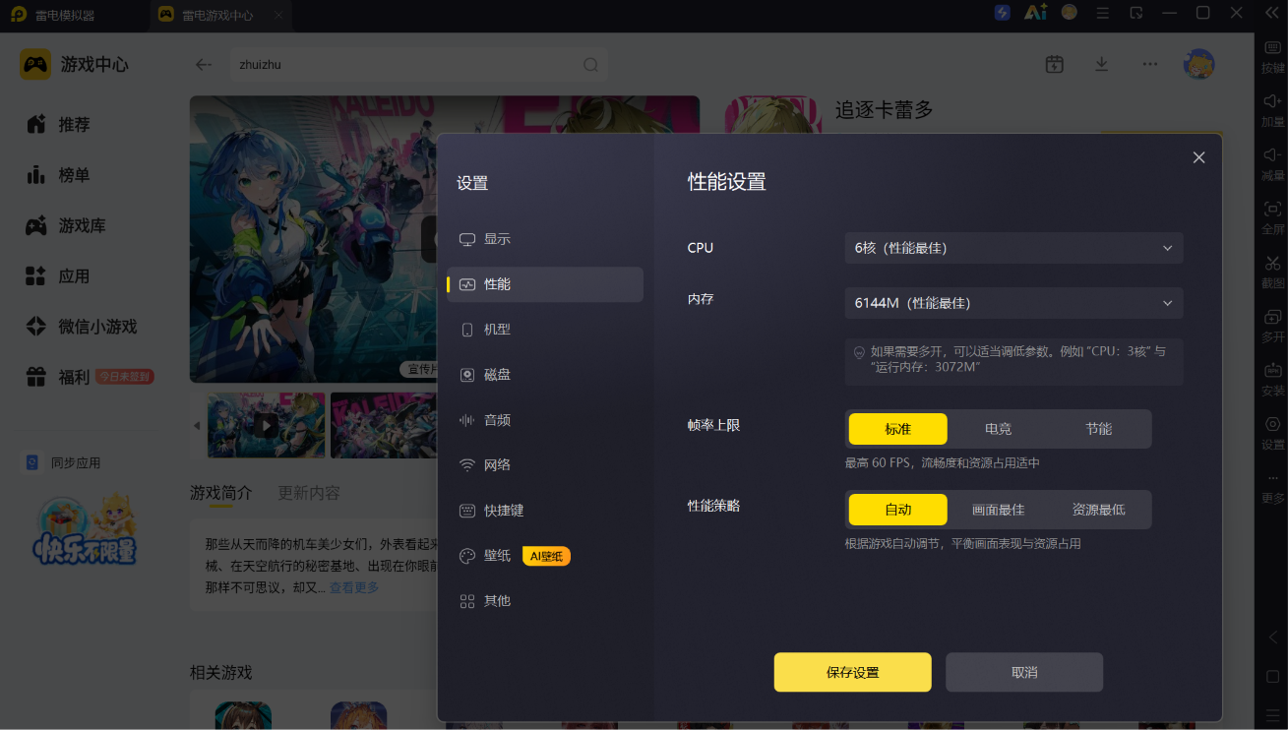Open 更多 more tools in right toolbar
This screenshot has height=730, width=1288.
point(1272,488)
